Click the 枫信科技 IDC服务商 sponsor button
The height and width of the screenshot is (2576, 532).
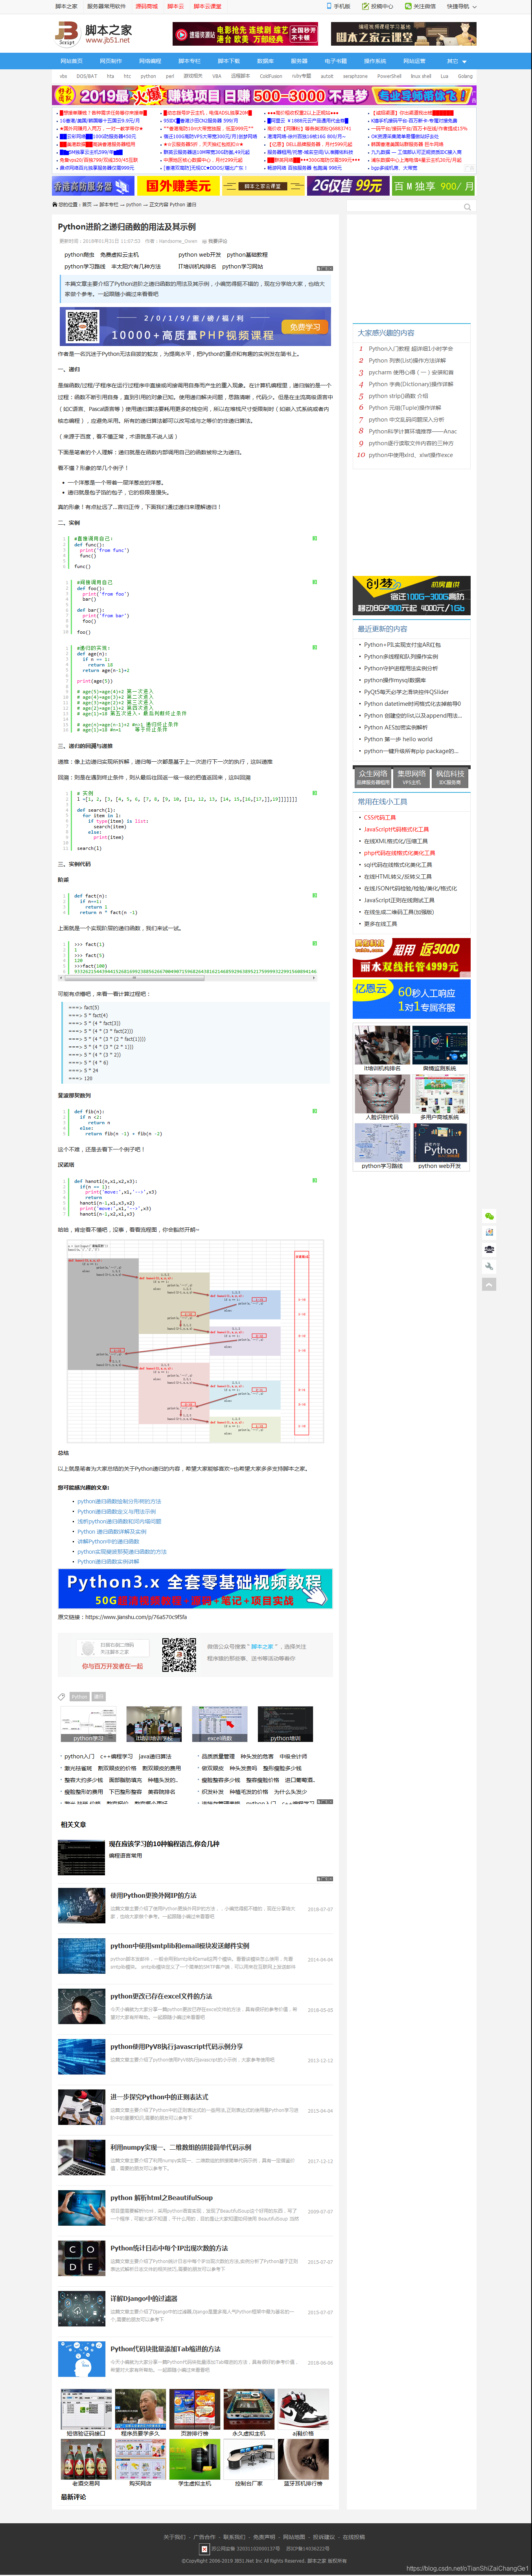(x=450, y=777)
